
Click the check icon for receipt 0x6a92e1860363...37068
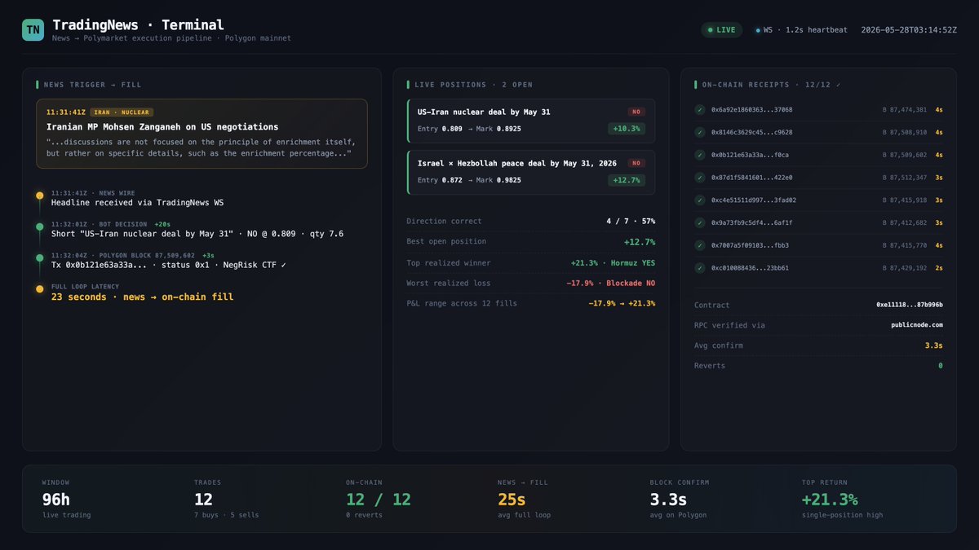(x=700, y=109)
